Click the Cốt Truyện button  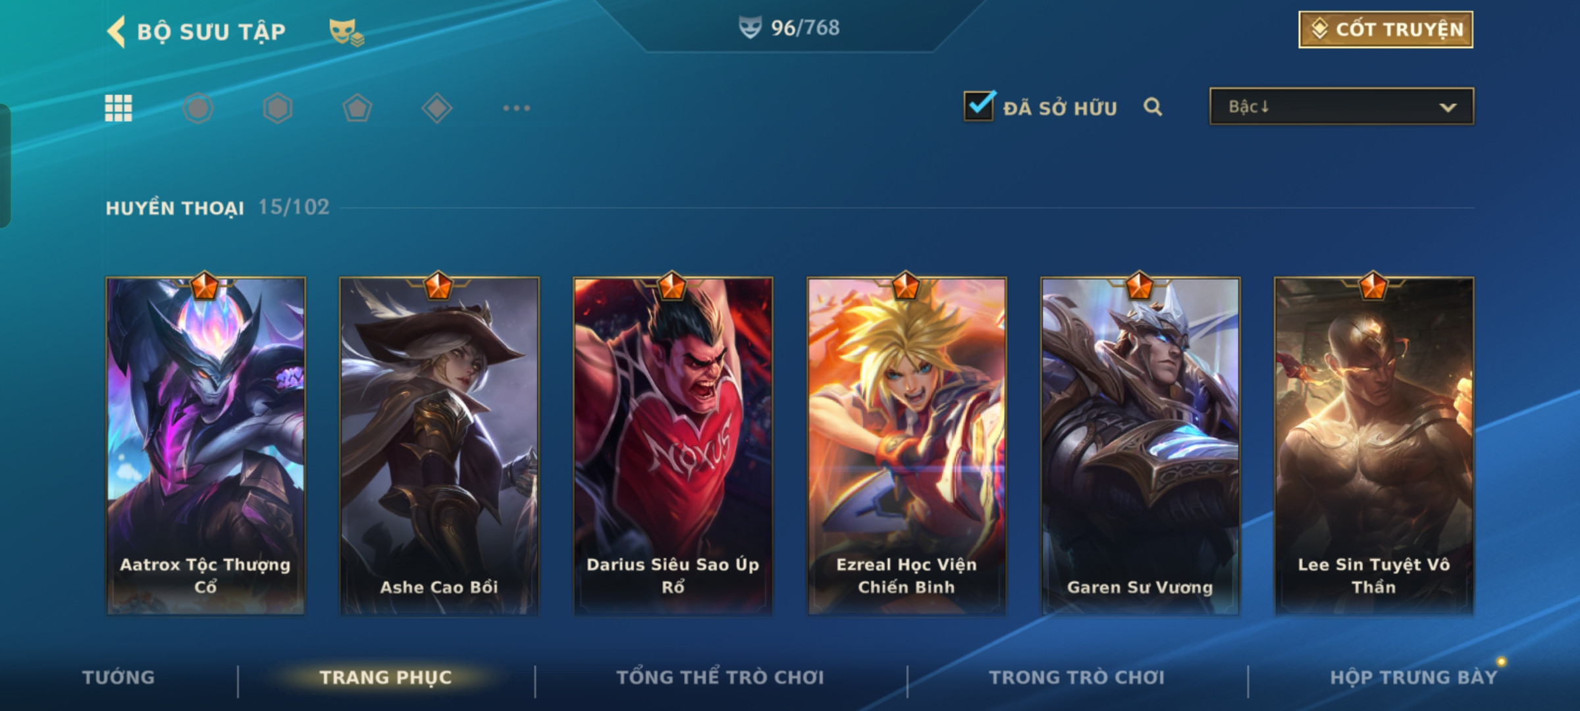[x=1386, y=30]
